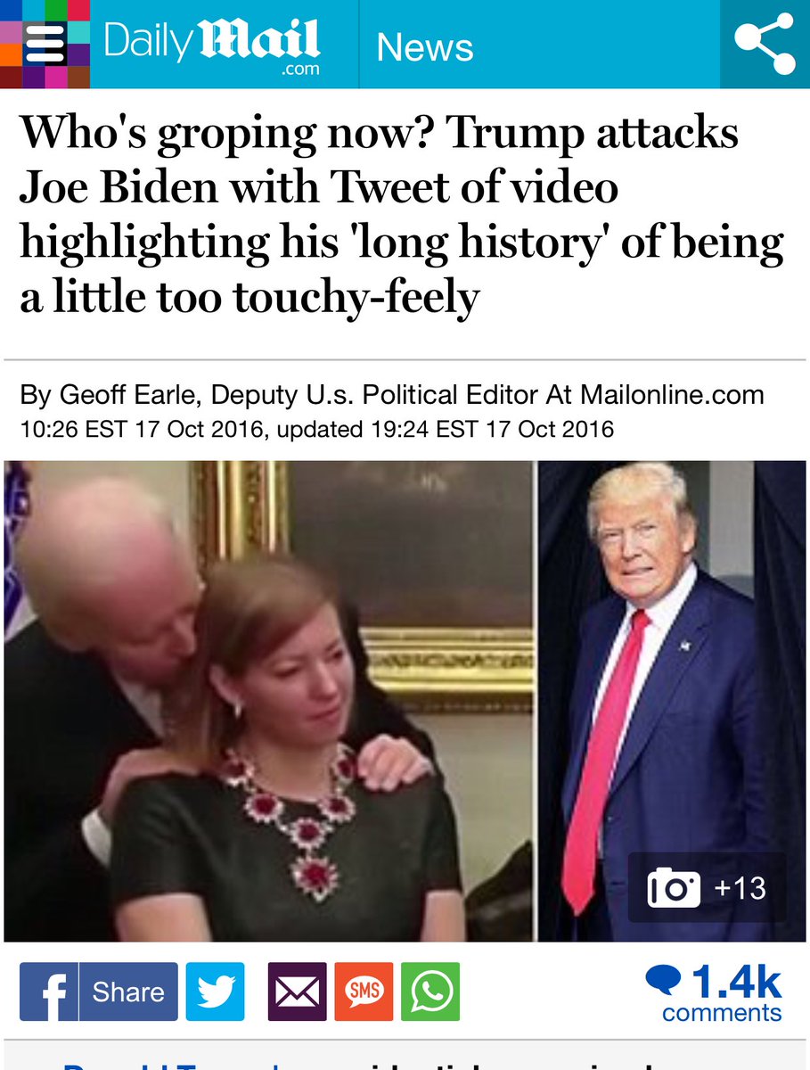The image size is (810, 1070).
Task: Share the article on Twitter
Action: [x=215, y=992]
